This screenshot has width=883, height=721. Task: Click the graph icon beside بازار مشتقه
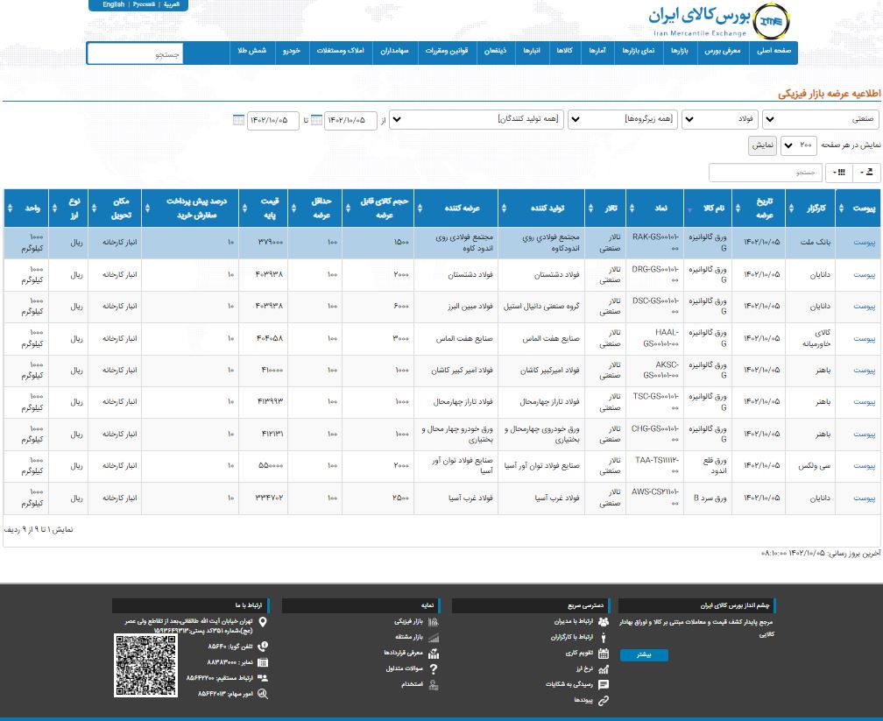pyautogui.click(x=433, y=638)
